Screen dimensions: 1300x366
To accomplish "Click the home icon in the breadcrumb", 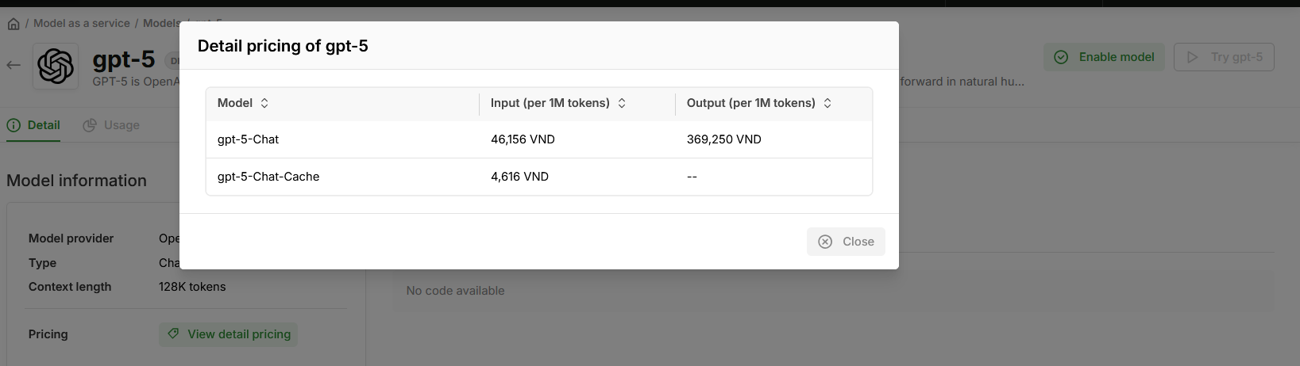I will point(14,24).
